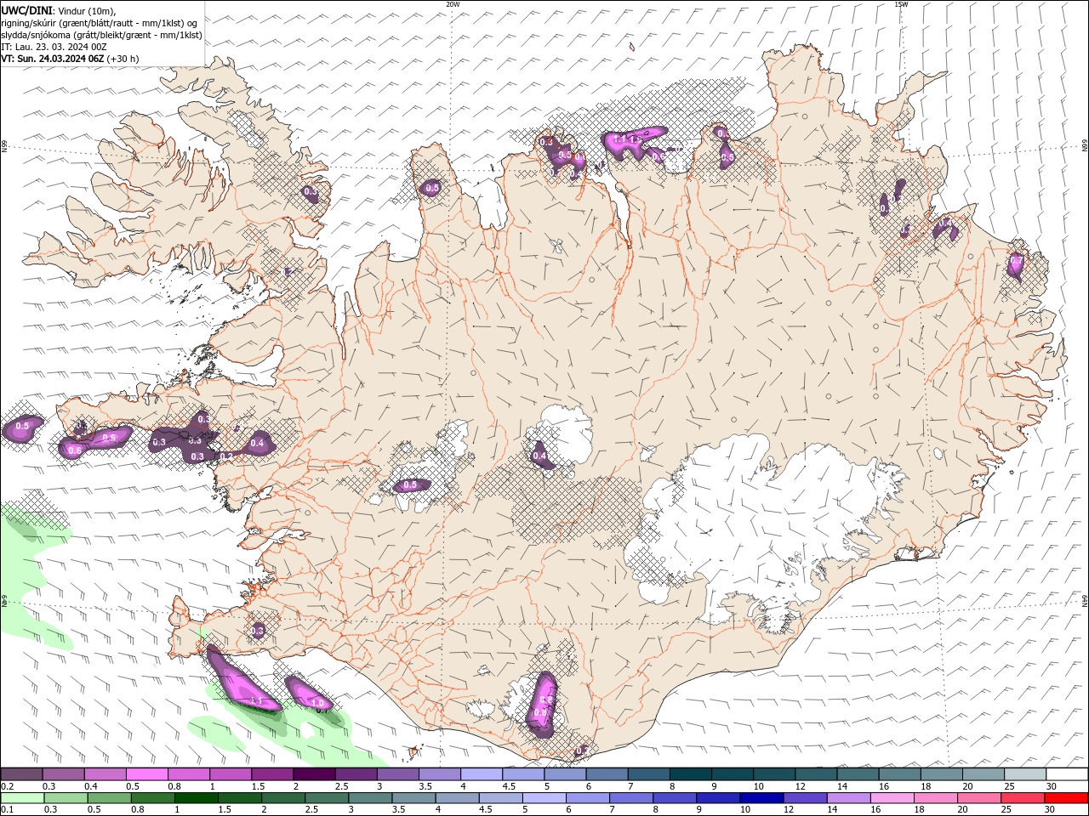Click the purple 12 rain legend swatch
The width and height of the screenshot is (1089, 816).
pyautogui.click(x=805, y=798)
